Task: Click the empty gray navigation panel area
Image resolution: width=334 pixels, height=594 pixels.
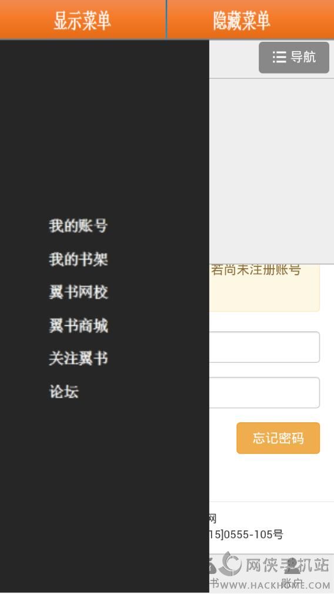Action: click(x=272, y=171)
